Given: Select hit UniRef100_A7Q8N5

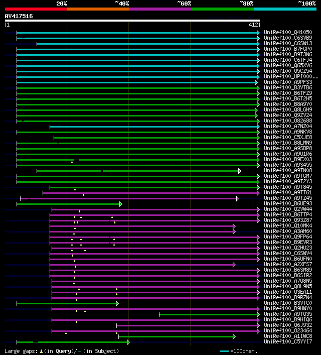Looking at the screenshot, I should coord(288,281).
